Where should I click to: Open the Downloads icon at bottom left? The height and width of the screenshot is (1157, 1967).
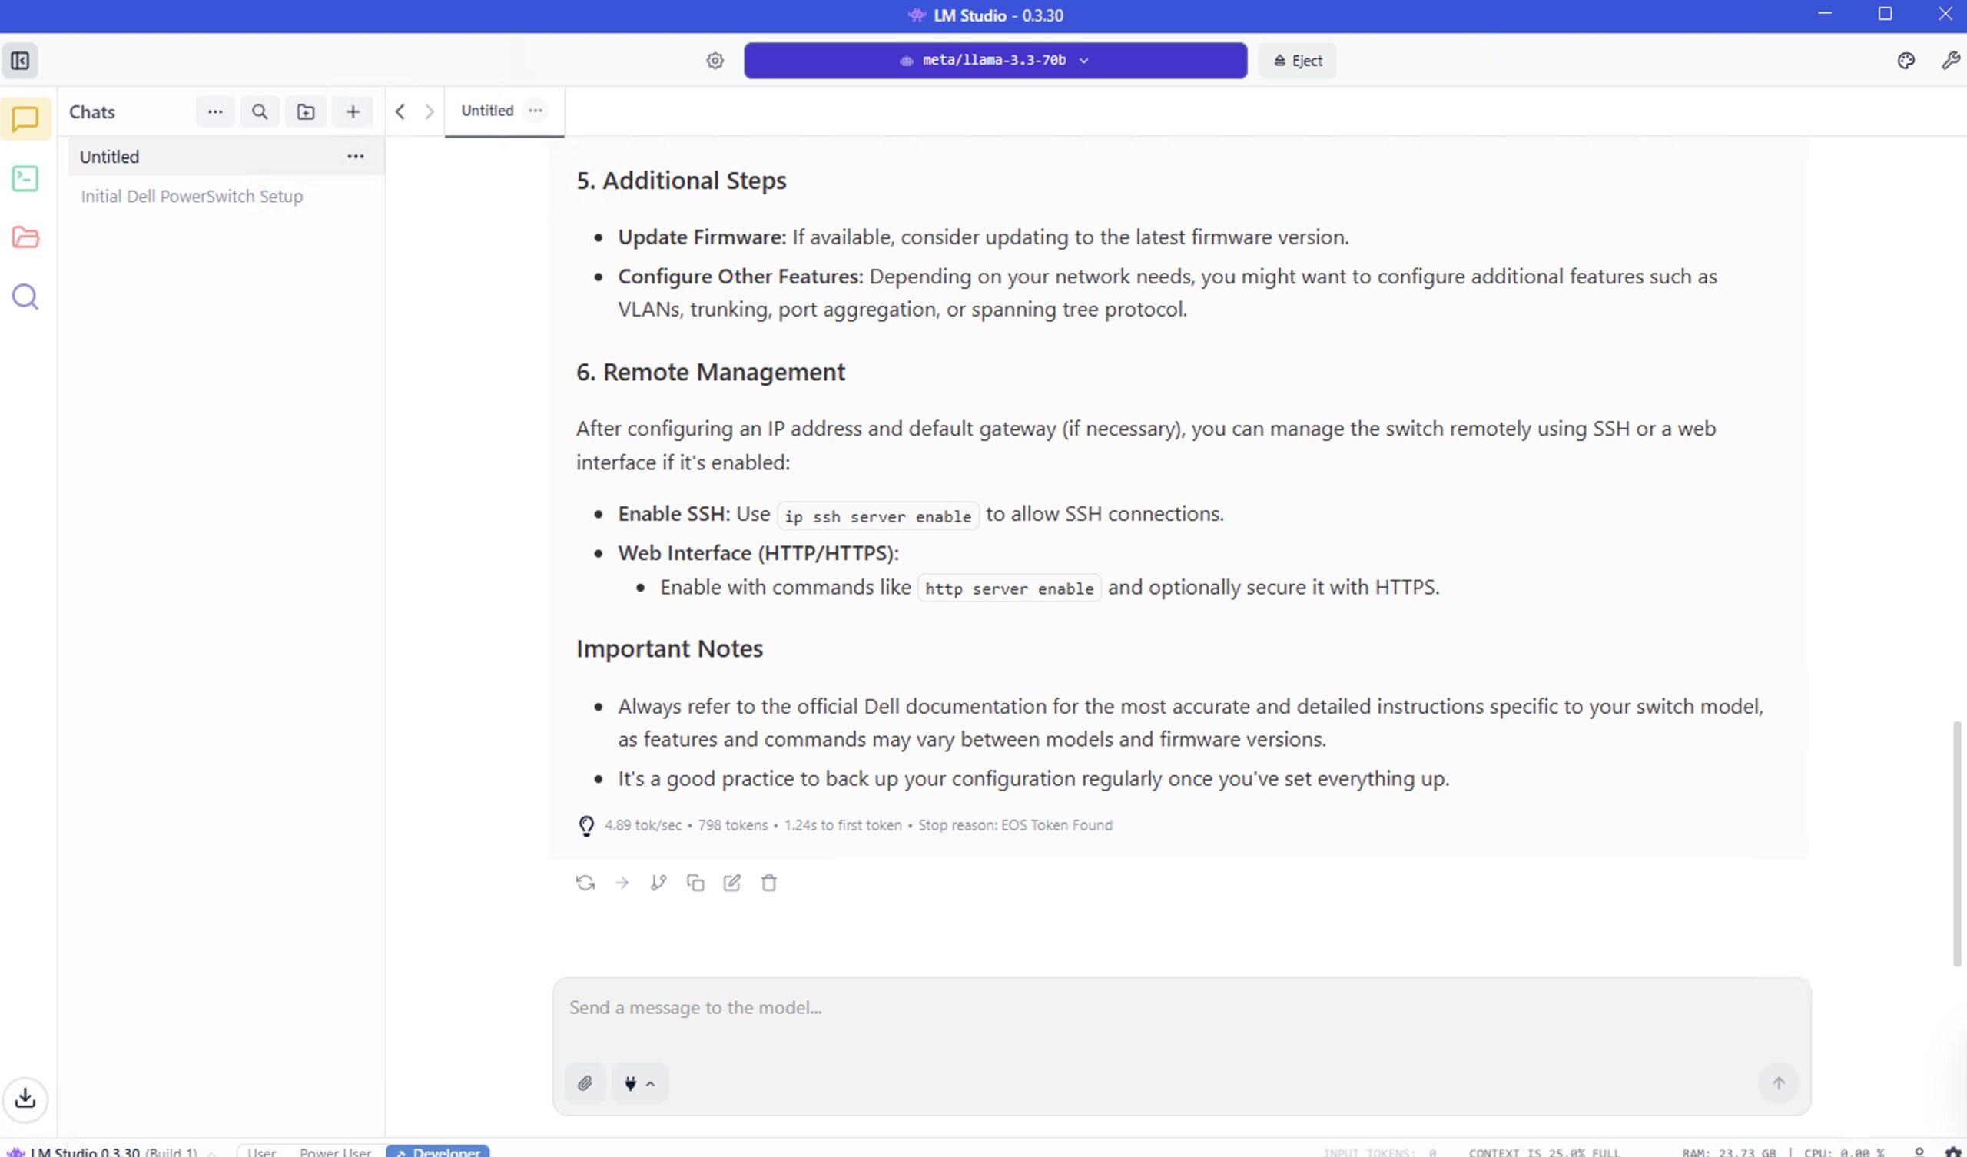pyautogui.click(x=25, y=1099)
